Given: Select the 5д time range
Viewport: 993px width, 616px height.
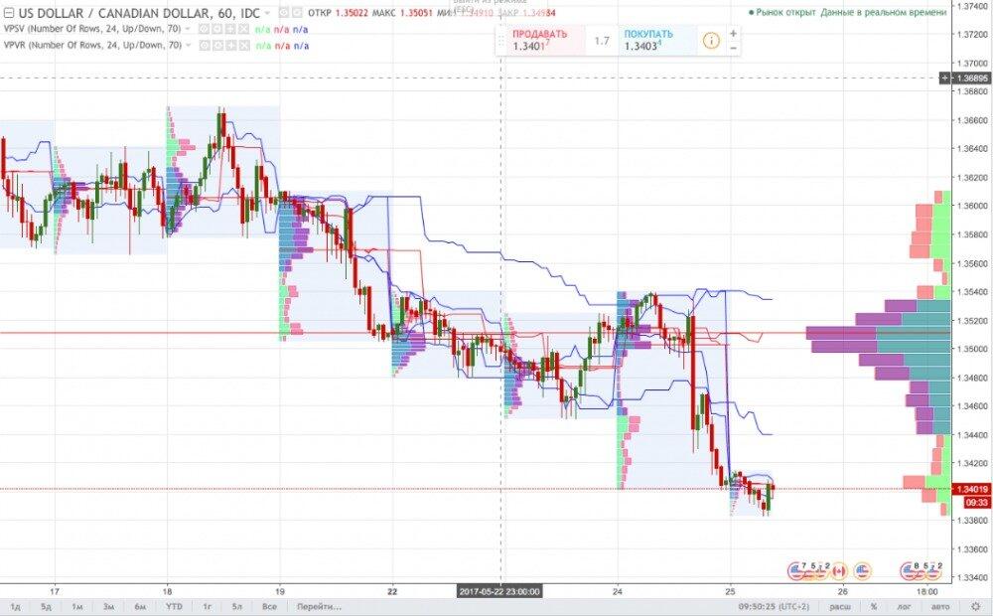Looking at the screenshot, I should pyautogui.click(x=46, y=606).
